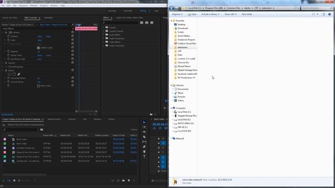
Task: Select the Pen tool in tools panel
Action: 144,147
